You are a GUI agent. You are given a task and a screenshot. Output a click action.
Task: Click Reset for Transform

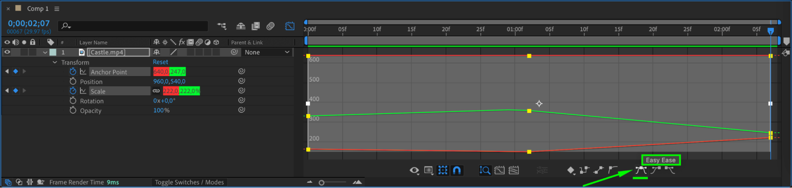pyautogui.click(x=160, y=62)
